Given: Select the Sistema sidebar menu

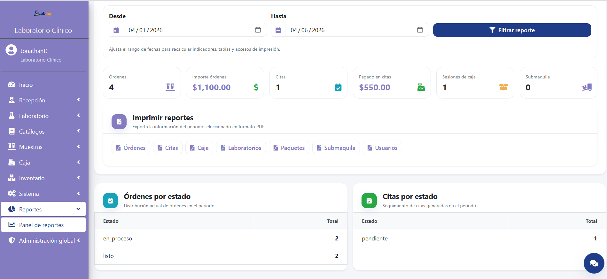Looking at the screenshot, I should coord(43,194).
